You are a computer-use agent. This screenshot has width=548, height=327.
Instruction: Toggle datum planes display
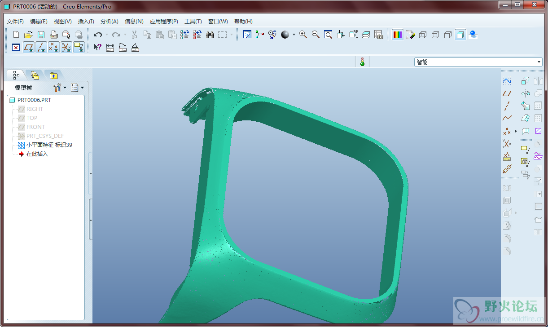[x=29, y=47]
